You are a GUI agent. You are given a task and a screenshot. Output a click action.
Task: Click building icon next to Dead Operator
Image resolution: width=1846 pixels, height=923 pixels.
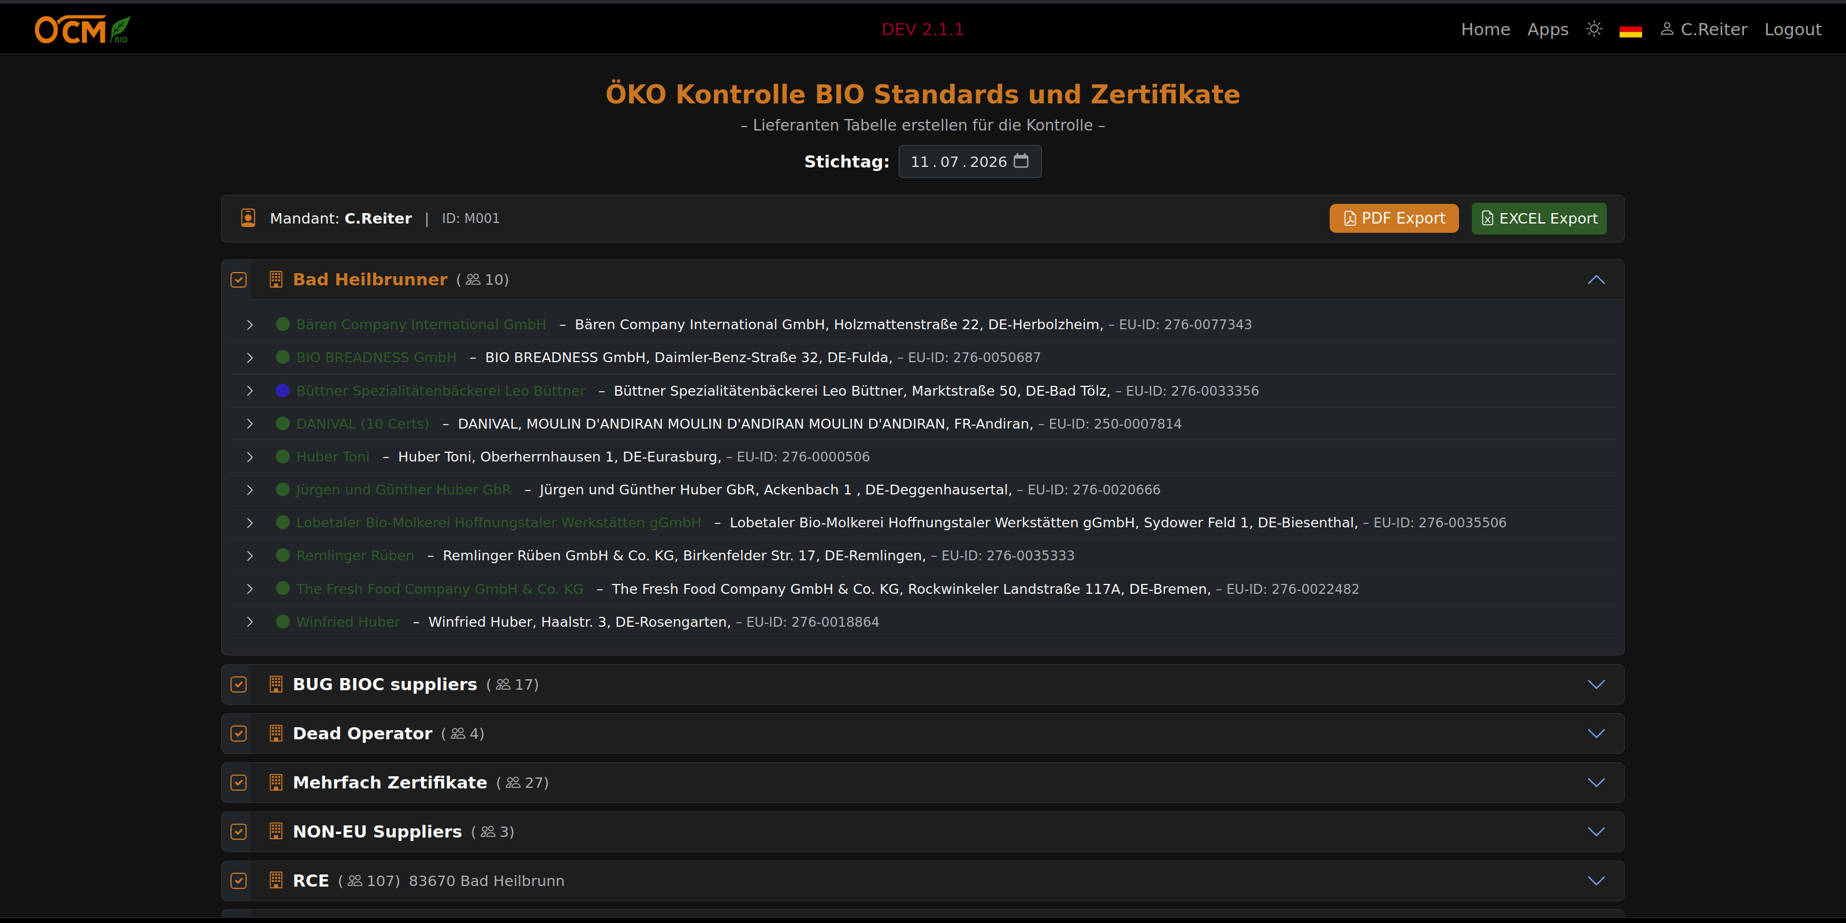coord(276,733)
